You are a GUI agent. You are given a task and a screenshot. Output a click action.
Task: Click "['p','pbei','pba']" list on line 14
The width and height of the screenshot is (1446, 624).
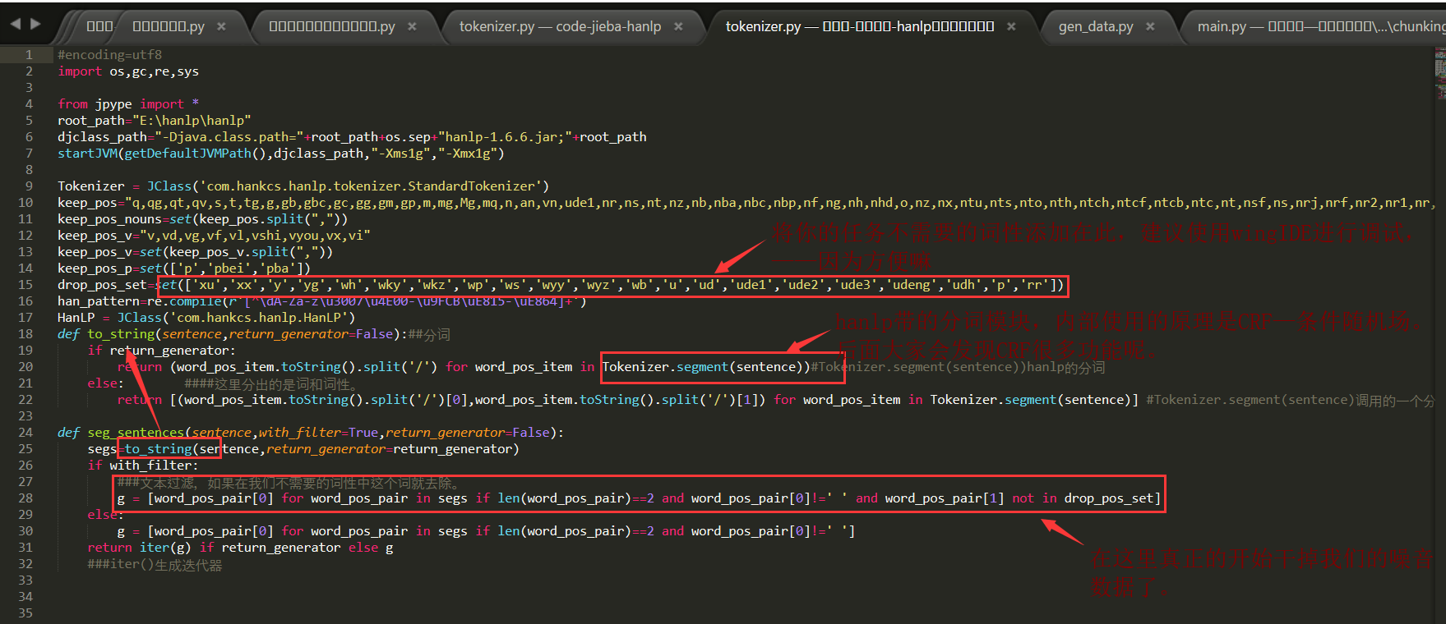(x=237, y=268)
